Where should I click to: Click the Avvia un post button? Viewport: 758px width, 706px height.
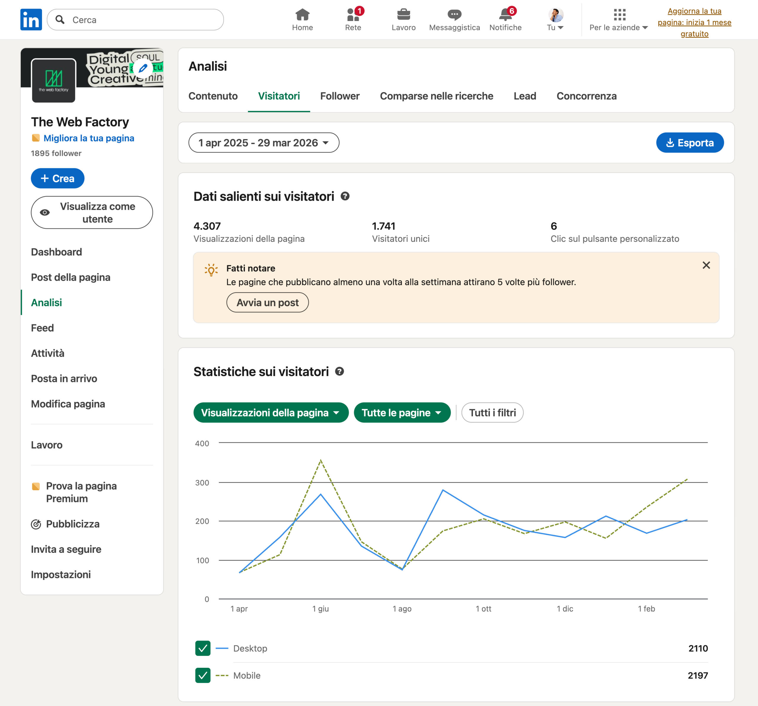click(267, 303)
